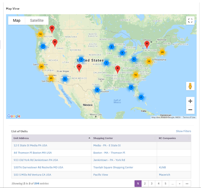Go to pagination page 5
This screenshot has width=201, height=188.
[165, 184]
